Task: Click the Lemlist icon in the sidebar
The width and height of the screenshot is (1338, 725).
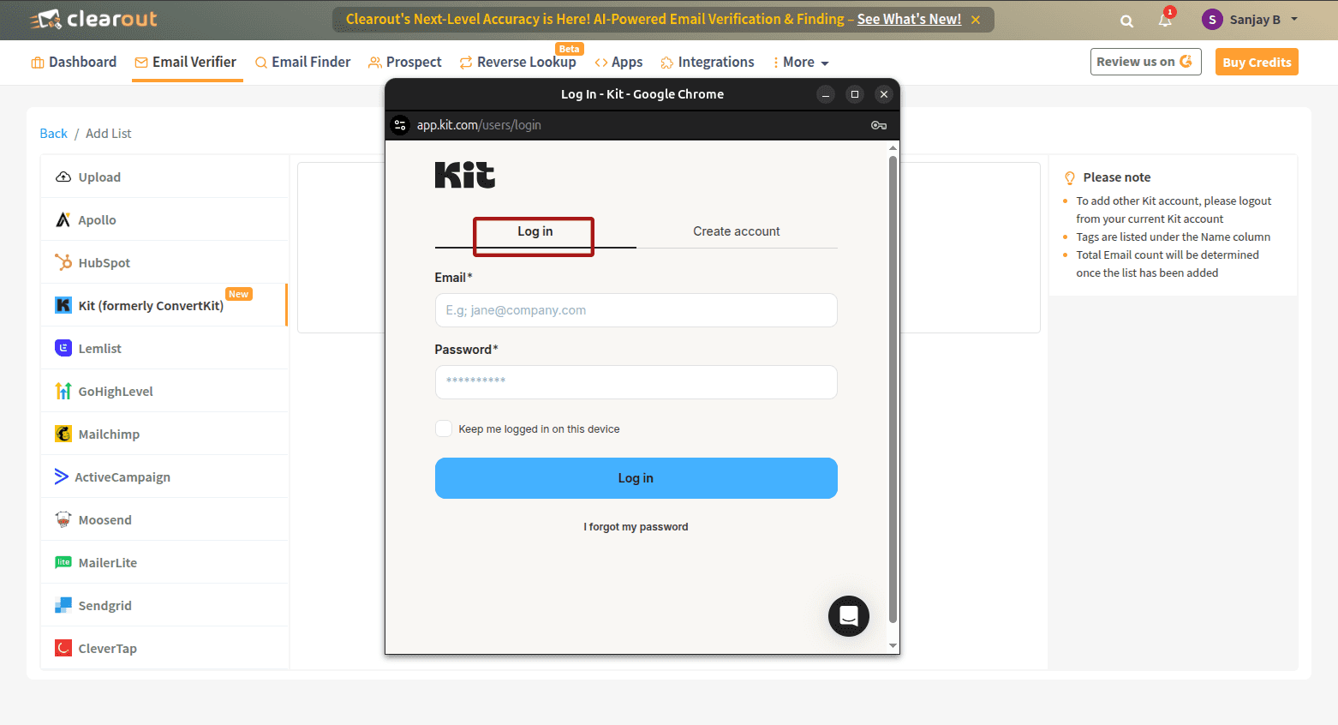Action: click(63, 348)
